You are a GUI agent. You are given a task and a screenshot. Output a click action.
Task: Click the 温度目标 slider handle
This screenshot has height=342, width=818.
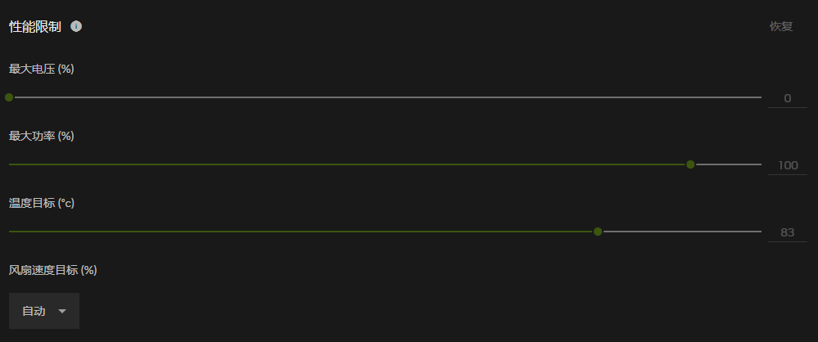coord(598,232)
